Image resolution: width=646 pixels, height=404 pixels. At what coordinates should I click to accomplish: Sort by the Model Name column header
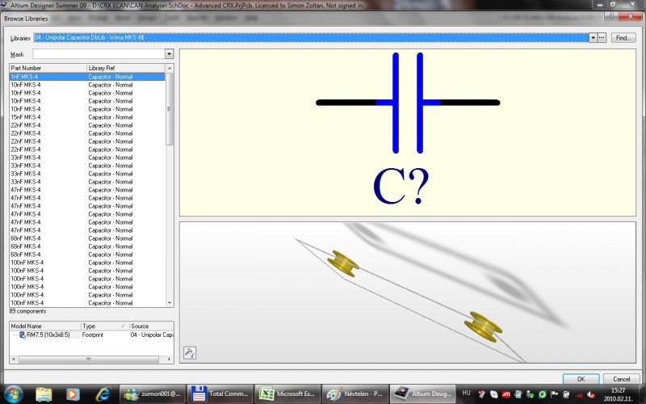pyautogui.click(x=45, y=326)
